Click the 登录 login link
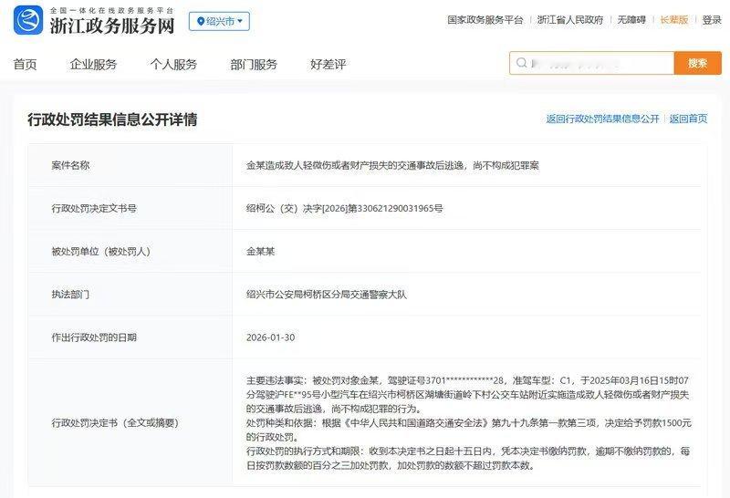 (x=712, y=20)
